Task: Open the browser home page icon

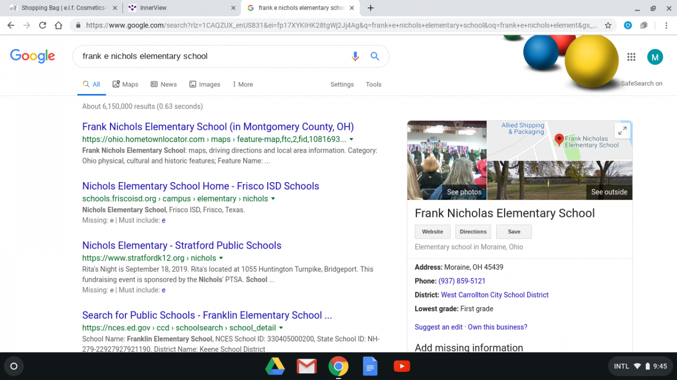Action: tap(59, 25)
